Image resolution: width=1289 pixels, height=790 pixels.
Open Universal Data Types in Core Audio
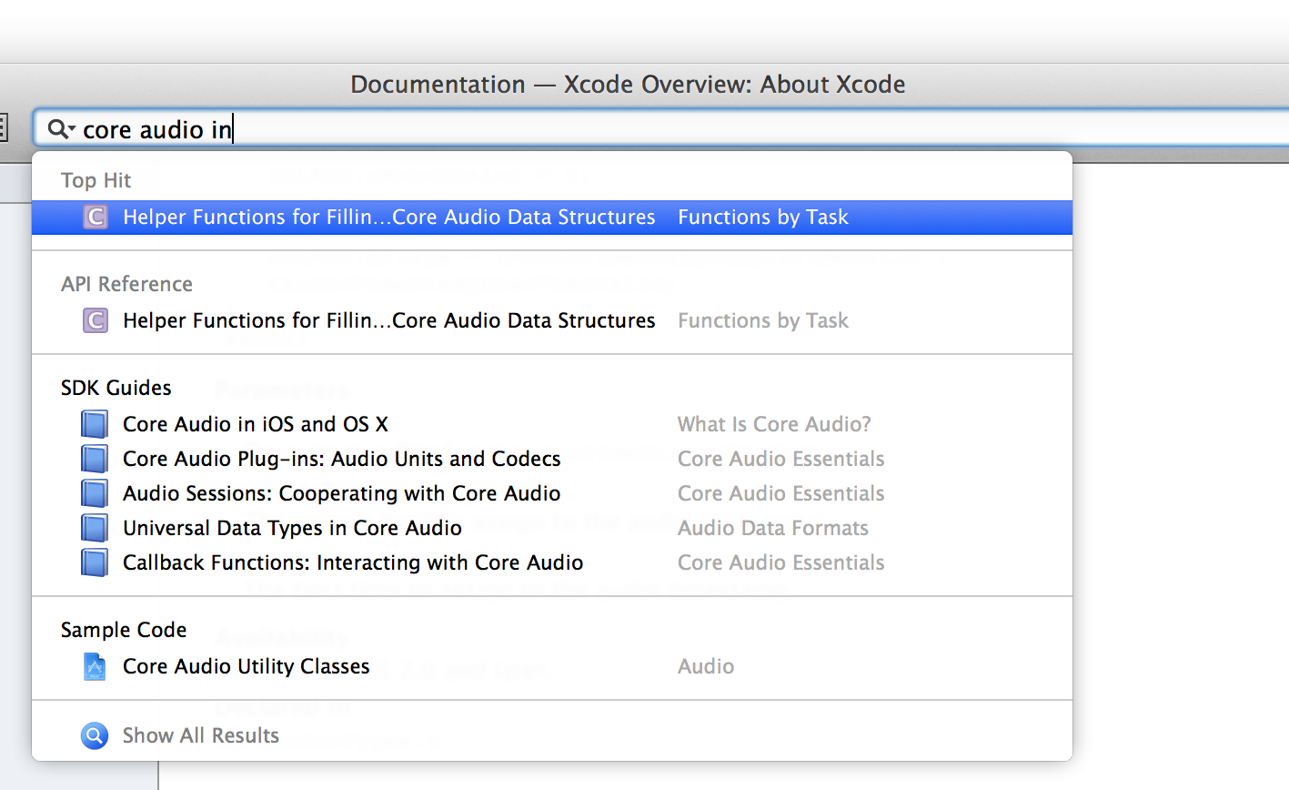292,528
